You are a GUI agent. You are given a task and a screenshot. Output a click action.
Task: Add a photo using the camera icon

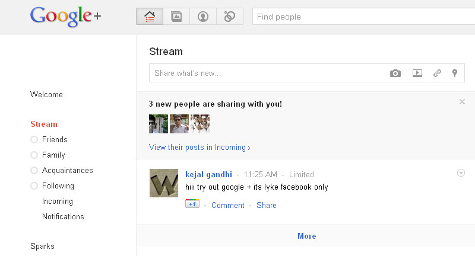[x=395, y=73]
